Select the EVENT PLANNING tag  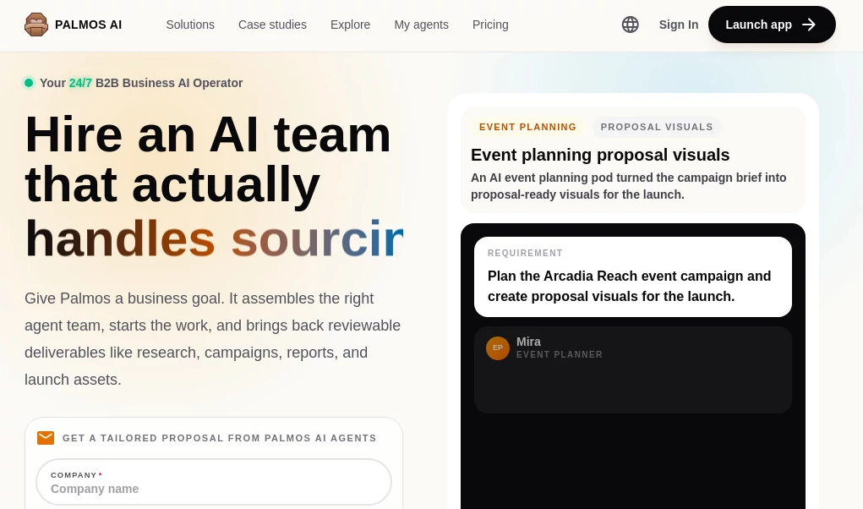[527, 127]
